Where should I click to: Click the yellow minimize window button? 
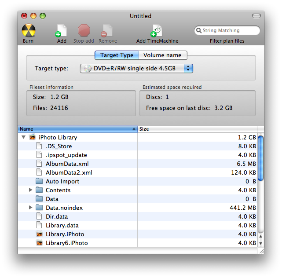[x=33, y=16]
